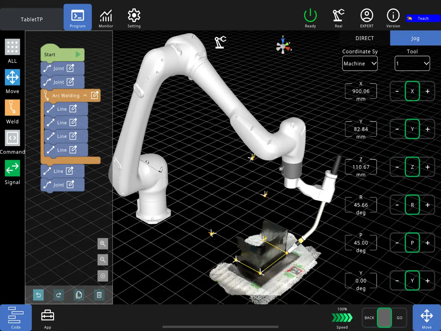The width and height of the screenshot is (441, 331).
Task: Toggle the BACK/GO switch
Action: 384,318
